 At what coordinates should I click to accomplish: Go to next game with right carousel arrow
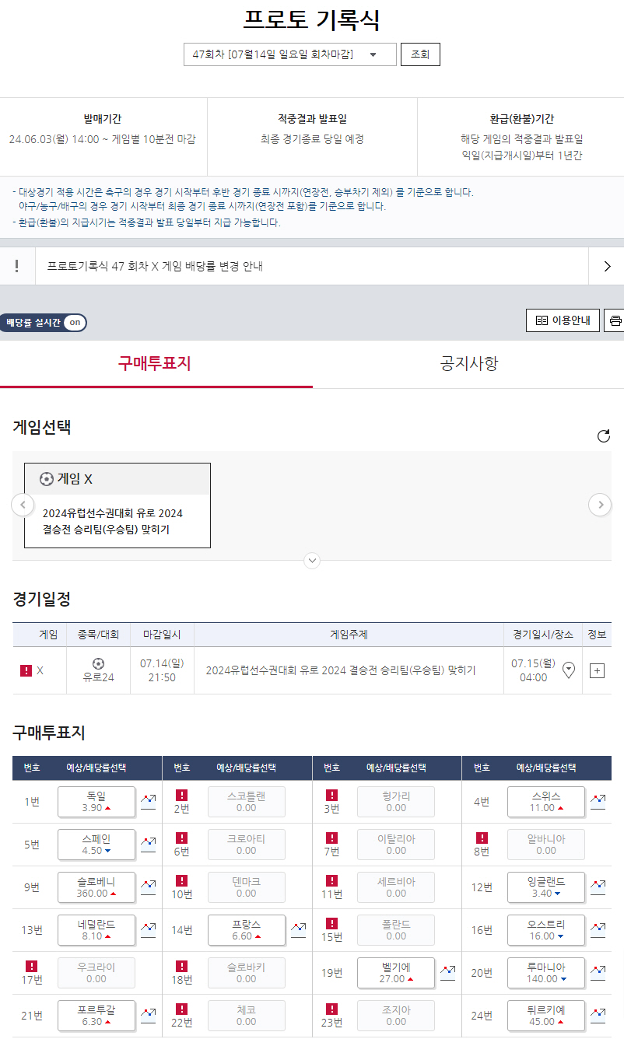coord(600,505)
